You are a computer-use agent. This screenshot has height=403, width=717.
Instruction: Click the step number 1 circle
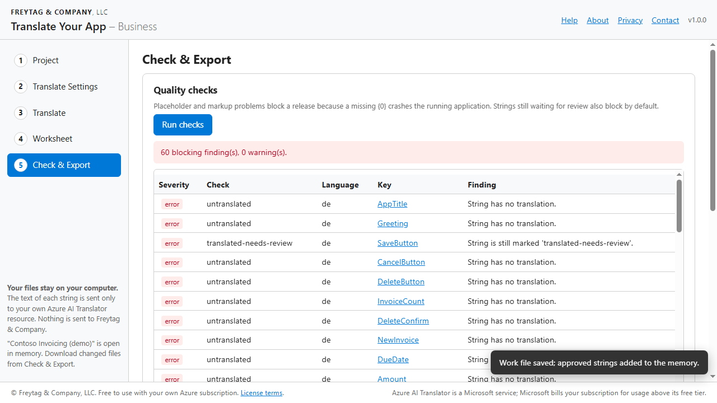(21, 60)
